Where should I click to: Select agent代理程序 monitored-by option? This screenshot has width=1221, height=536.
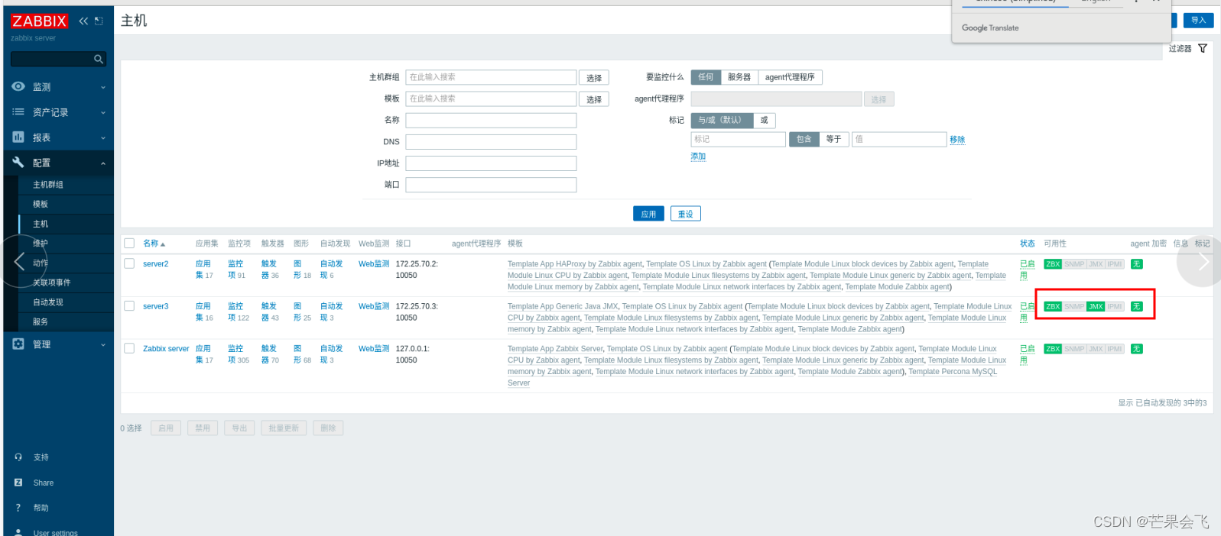click(790, 77)
